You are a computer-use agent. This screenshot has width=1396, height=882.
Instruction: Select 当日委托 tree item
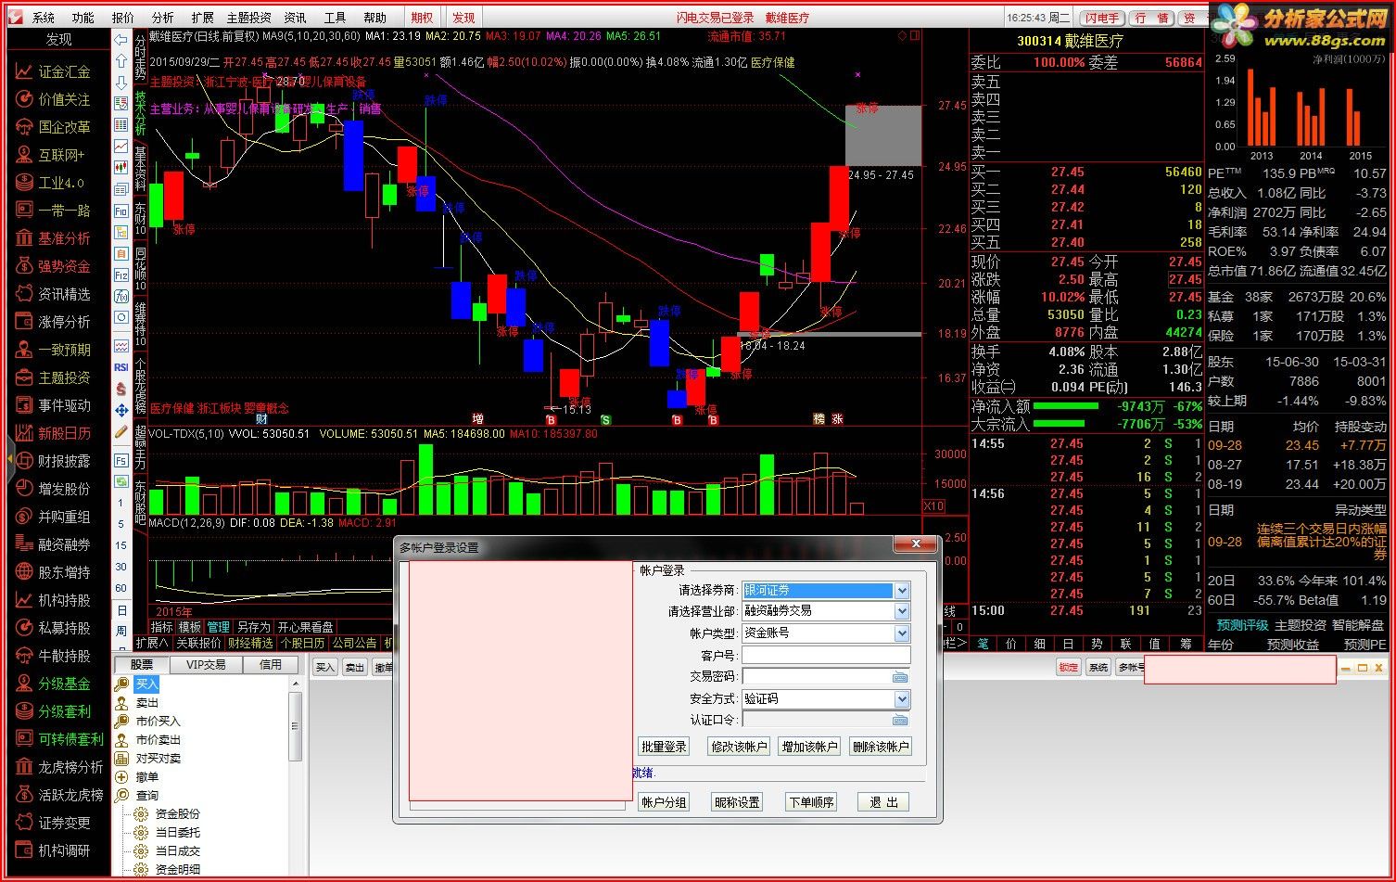coord(178,832)
